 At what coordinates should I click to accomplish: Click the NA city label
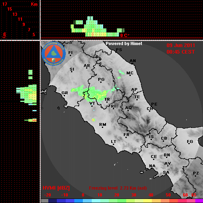click(x=152, y=166)
